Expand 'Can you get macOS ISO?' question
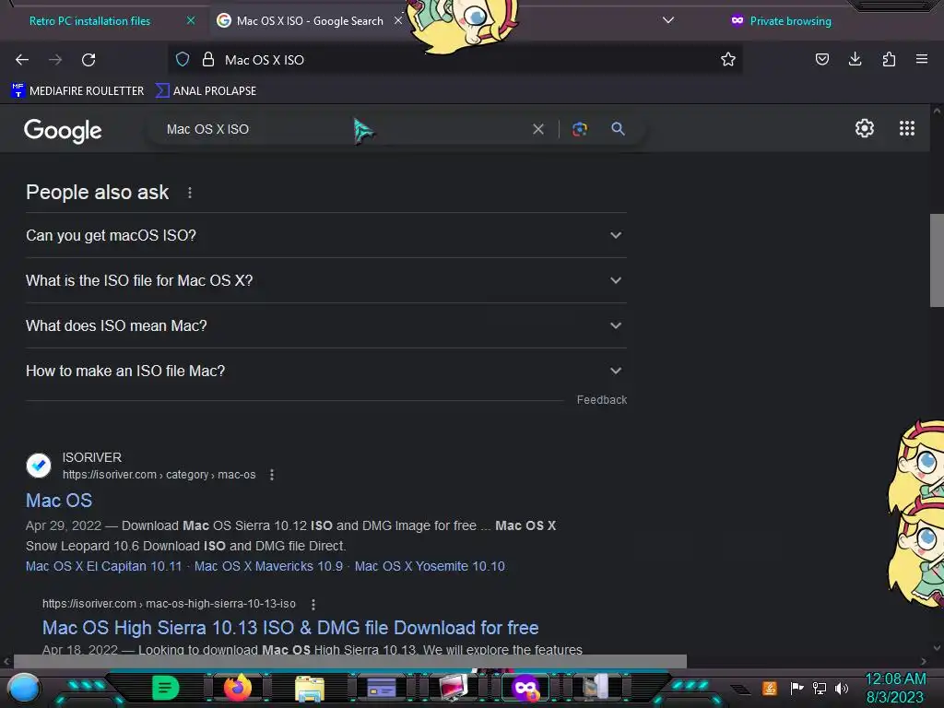The image size is (944, 708). coord(325,235)
